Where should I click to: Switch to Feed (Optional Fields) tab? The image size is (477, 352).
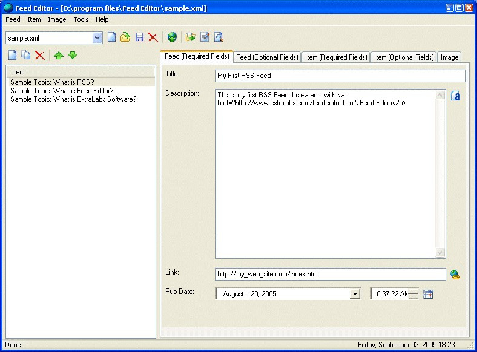click(267, 57)
